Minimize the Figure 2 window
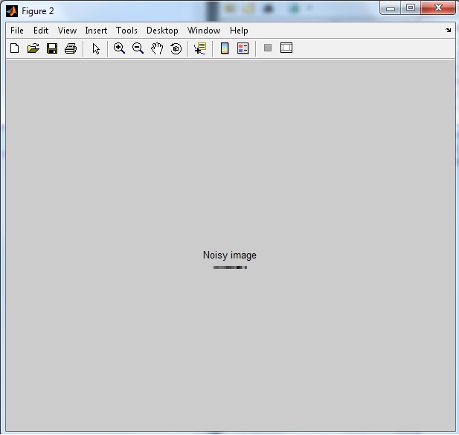 391,8
